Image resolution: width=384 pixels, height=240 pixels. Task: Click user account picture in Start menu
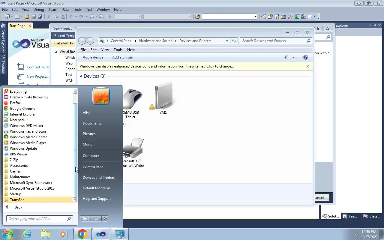pyautogui.click(x=101, y=96)
